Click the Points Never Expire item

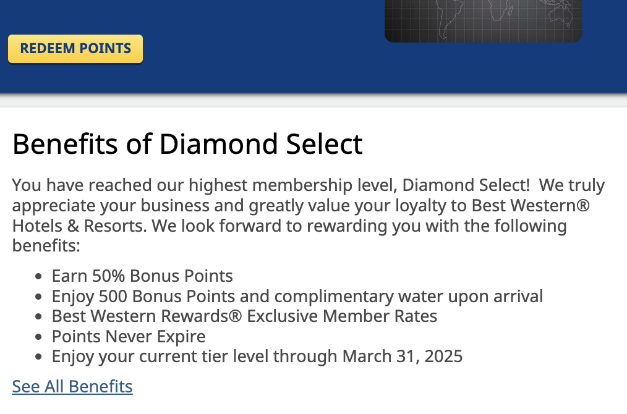click(129, 336)
